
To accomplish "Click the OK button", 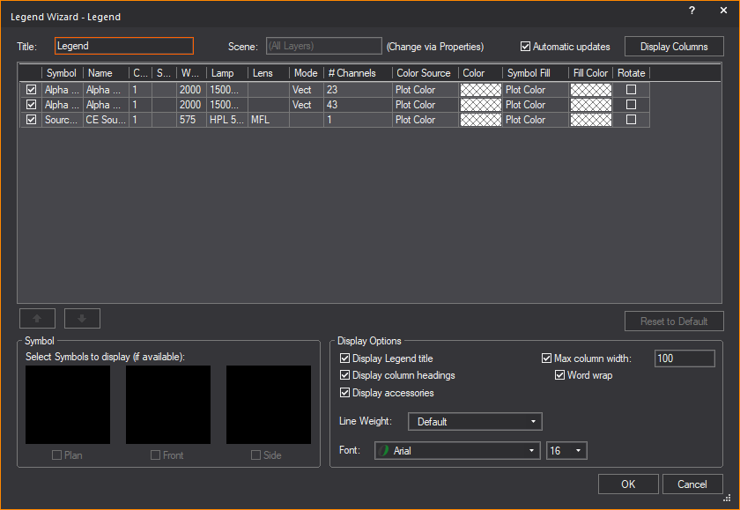I will [x=628, y=484].
